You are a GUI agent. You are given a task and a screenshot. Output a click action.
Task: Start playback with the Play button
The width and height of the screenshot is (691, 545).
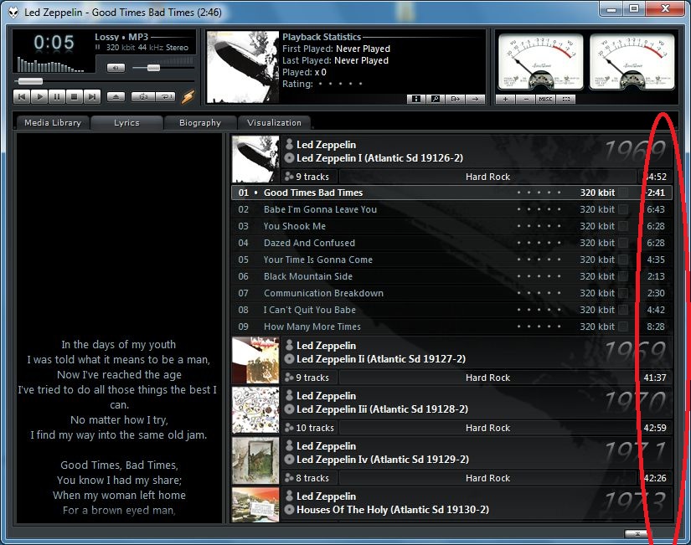39,96
